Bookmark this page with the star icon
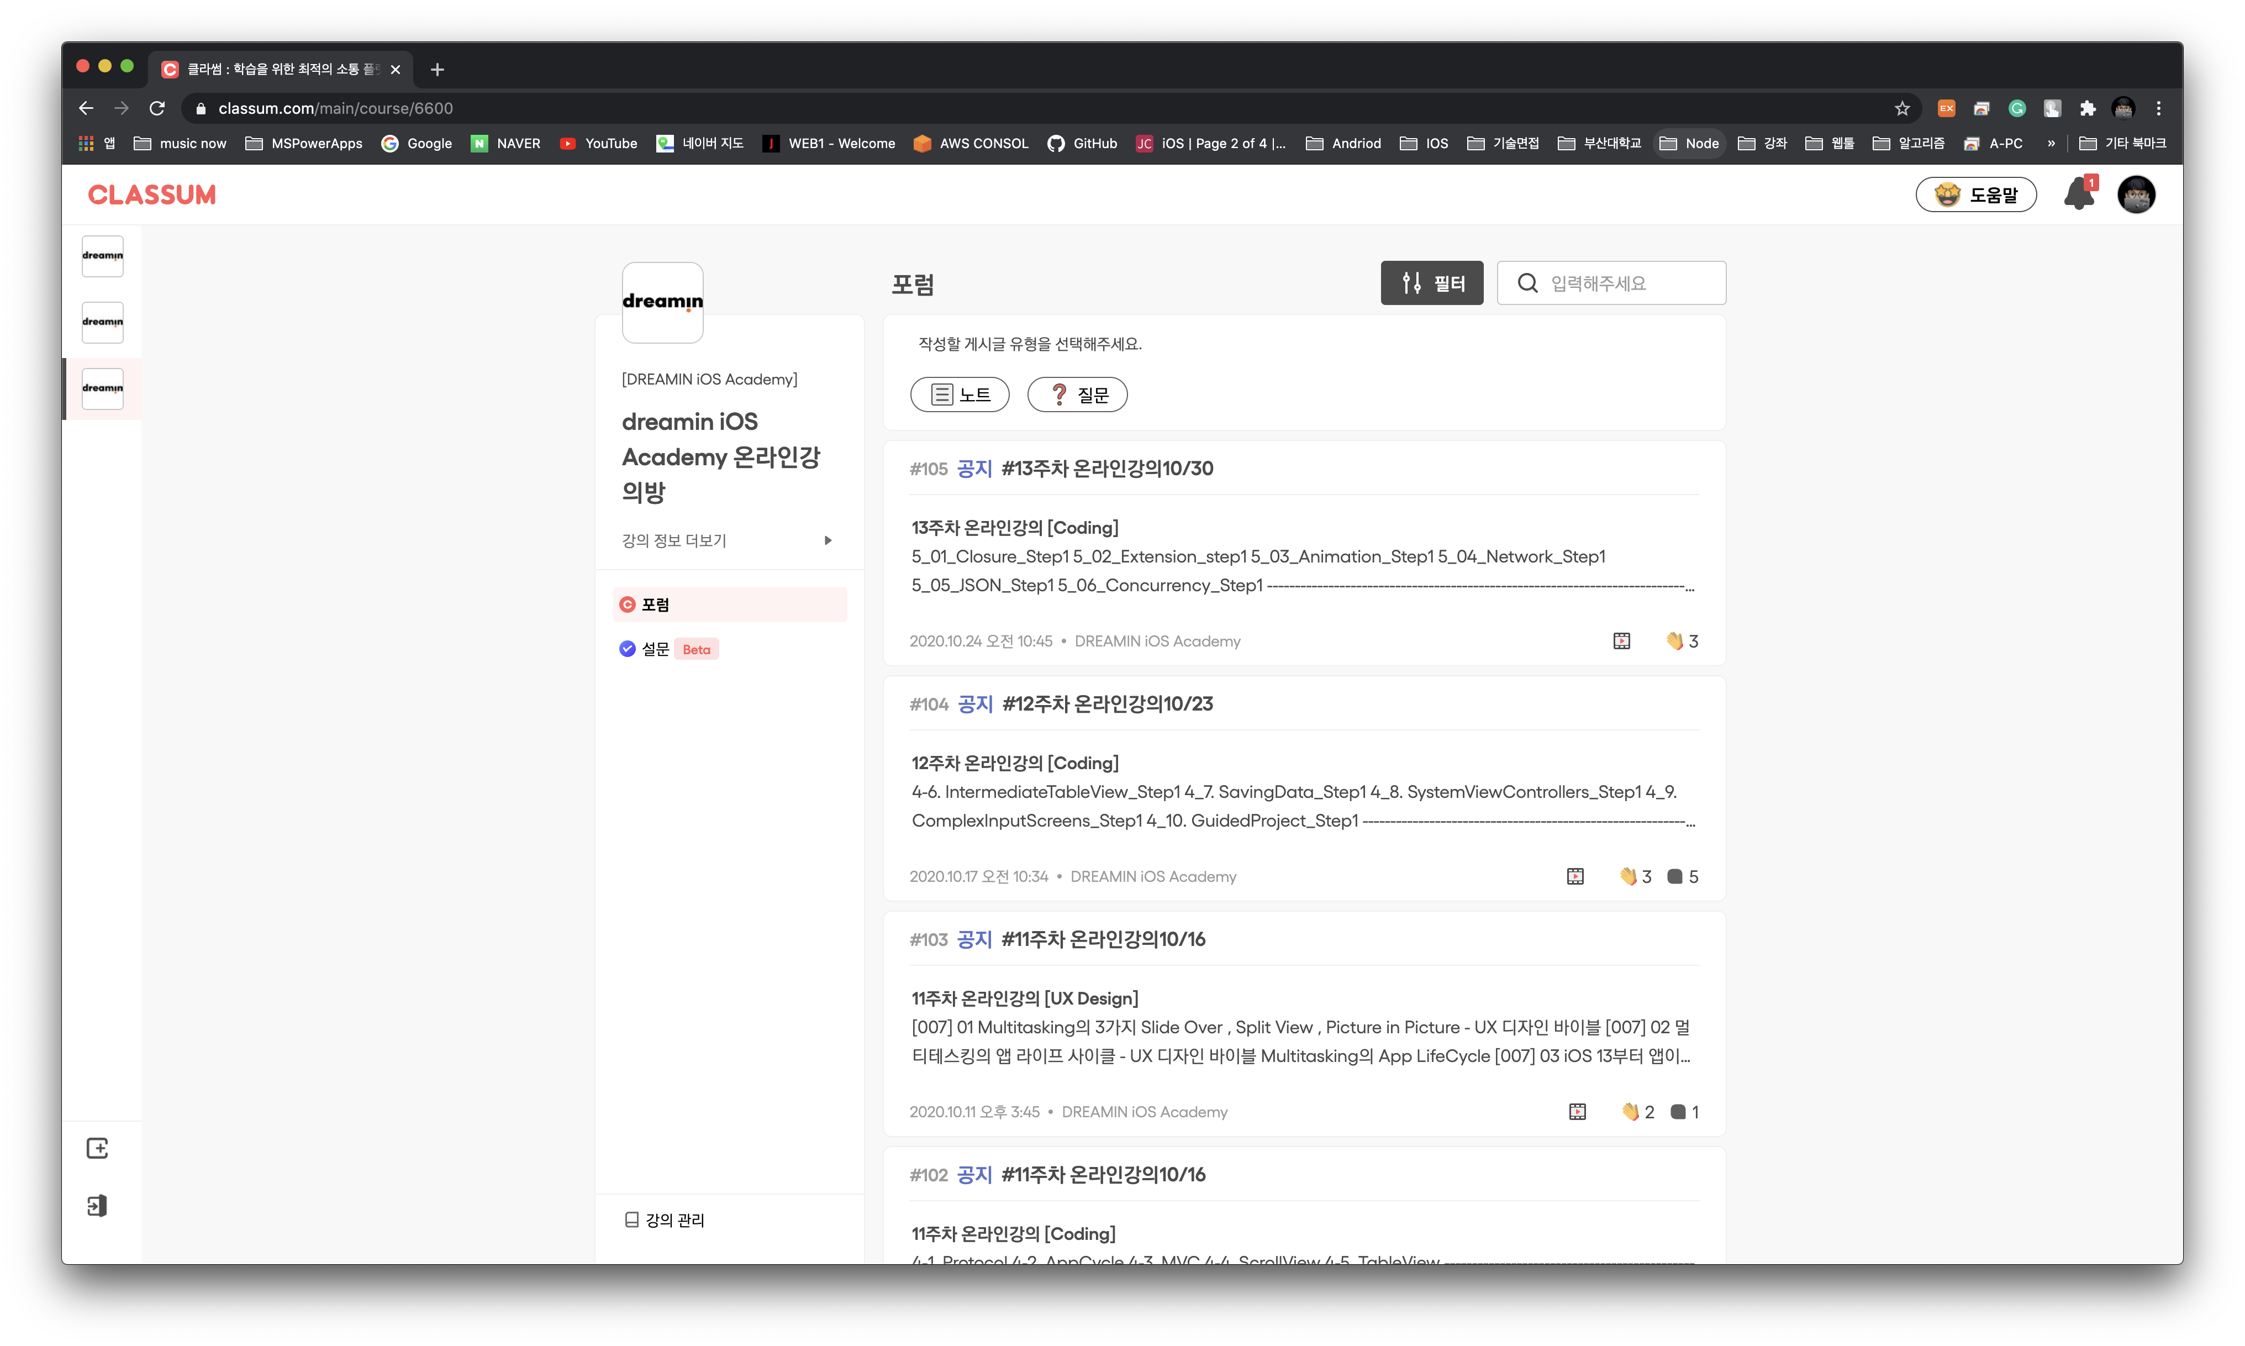Viewport: 2245px width, 1346px height. (x=1901, y=108)
